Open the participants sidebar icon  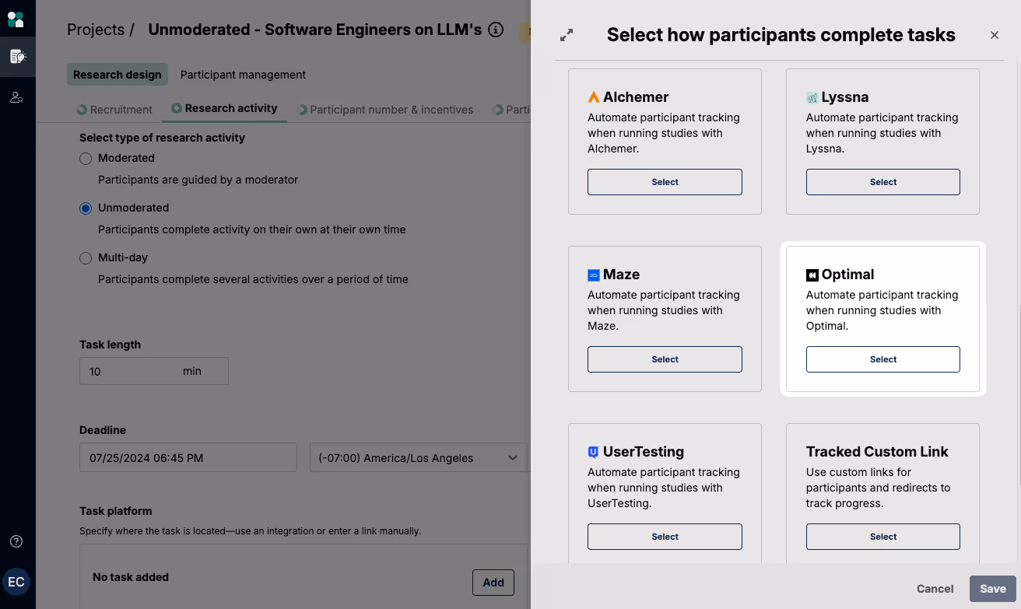coord(16,97)
